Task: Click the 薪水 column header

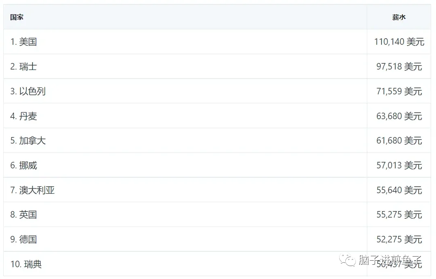Action: coord(399,17)
